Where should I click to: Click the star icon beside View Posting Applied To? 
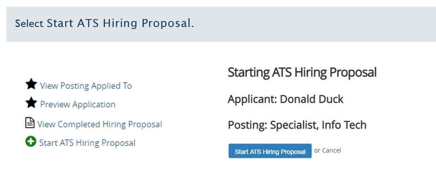pos(31,84)
